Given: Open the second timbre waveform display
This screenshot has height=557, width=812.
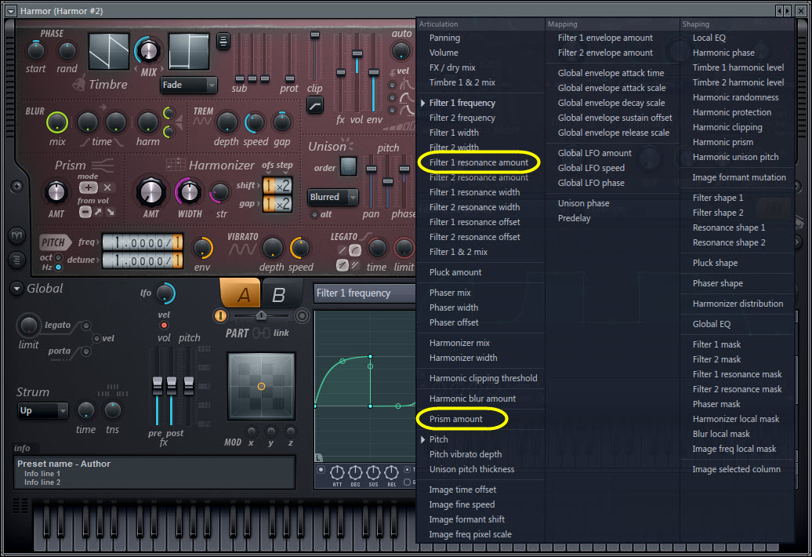Looking at the screenshot, I should [x=189, y=51].
